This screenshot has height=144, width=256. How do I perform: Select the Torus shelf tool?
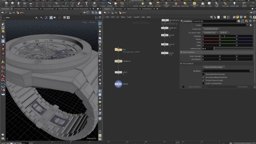(x=25, y=4)
